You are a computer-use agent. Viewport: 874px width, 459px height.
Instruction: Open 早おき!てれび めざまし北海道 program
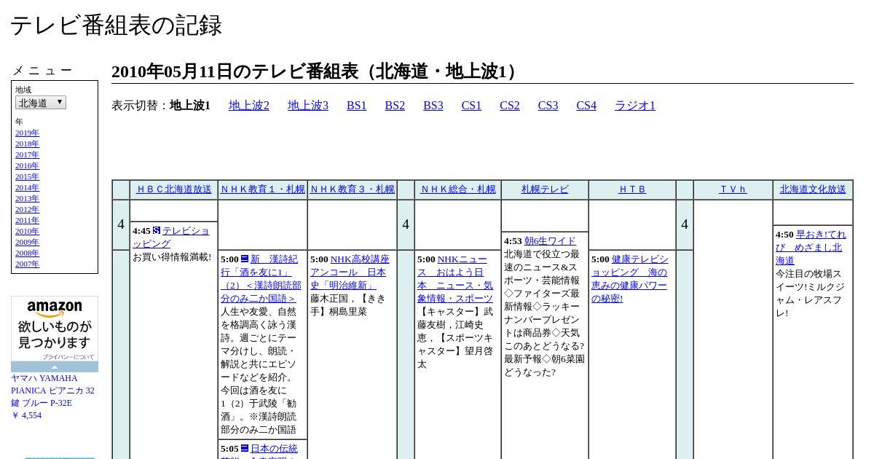[811, 248]
